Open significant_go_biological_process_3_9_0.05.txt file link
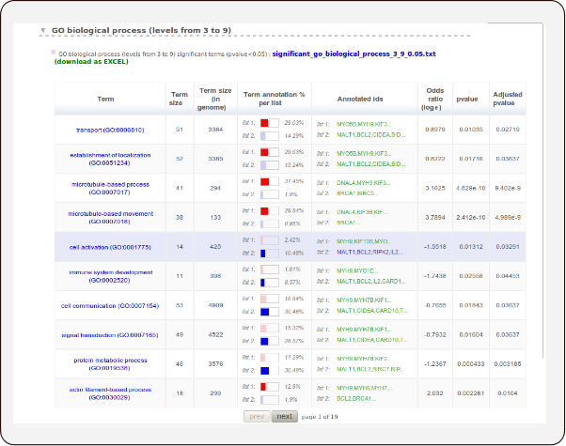The width and height of the screenshot is (566, 446). pyautogui.click(x=354, y=54)
